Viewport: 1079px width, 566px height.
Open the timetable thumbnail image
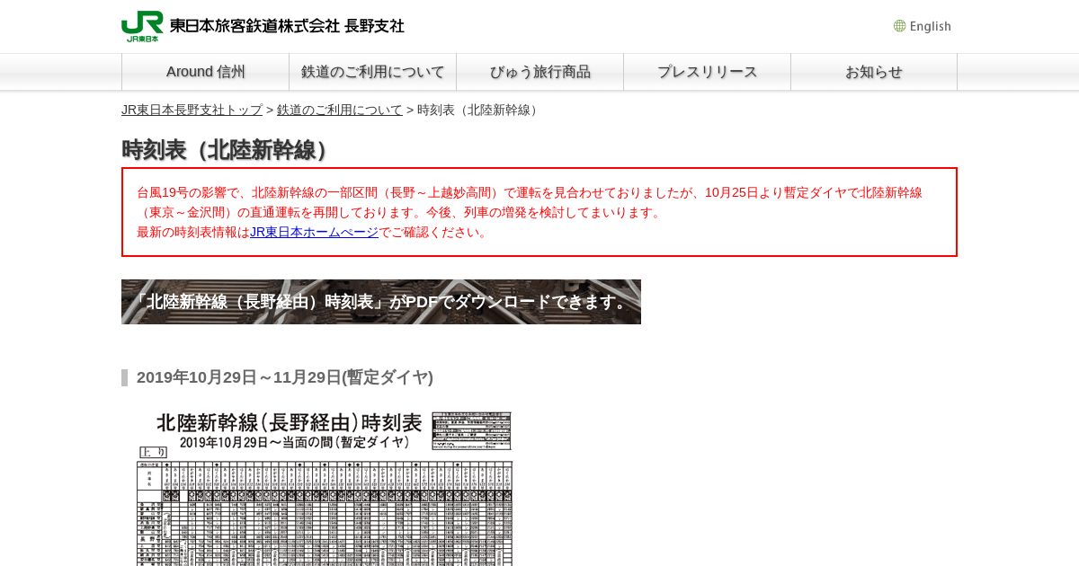click(325, 488)
